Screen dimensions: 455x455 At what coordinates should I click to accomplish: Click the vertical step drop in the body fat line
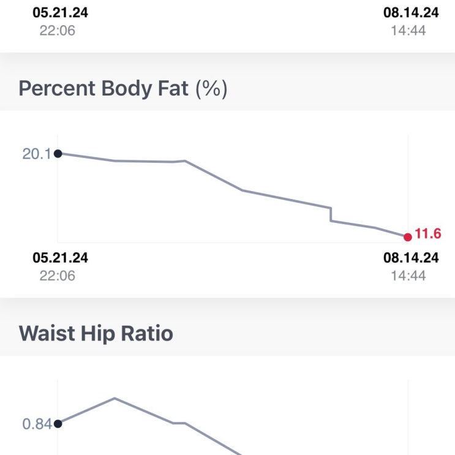(x=331, y=214)
